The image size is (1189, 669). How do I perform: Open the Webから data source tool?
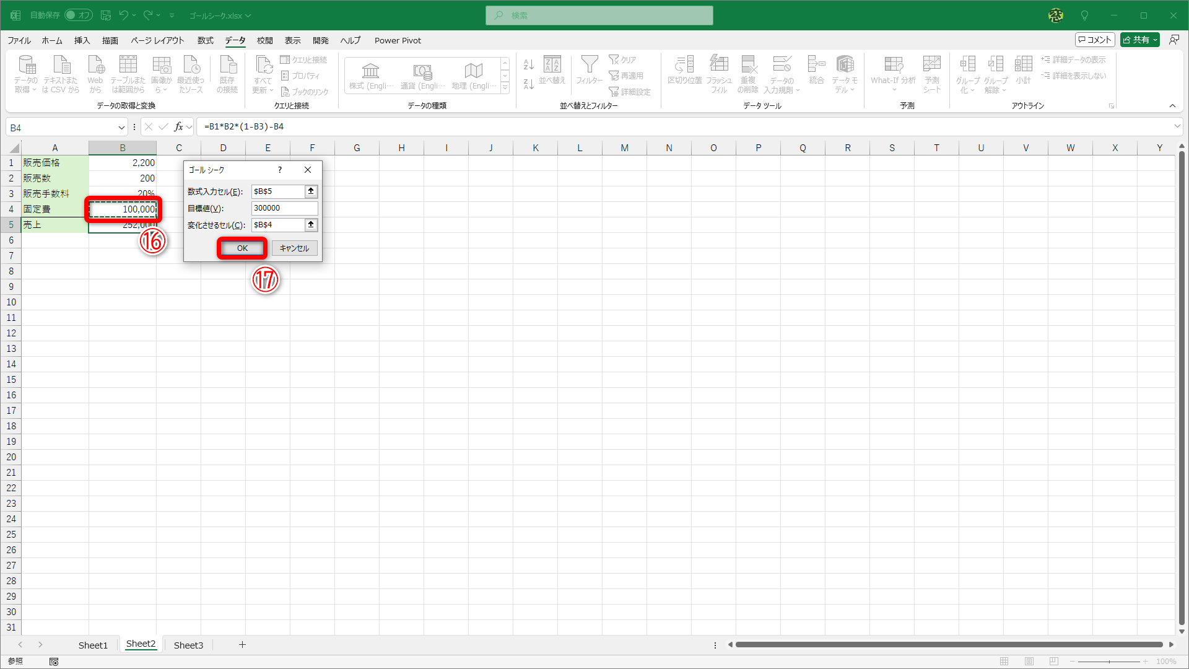[94, 73]
